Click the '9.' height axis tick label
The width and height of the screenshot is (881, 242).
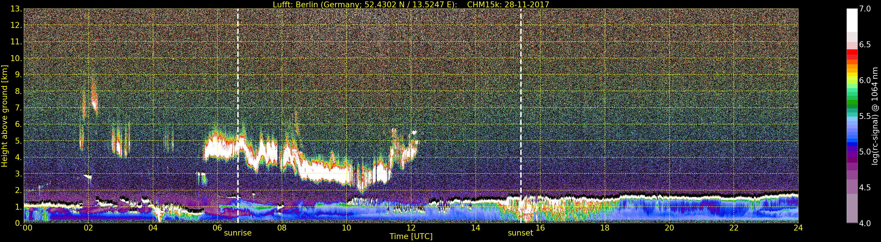point(18,75)
